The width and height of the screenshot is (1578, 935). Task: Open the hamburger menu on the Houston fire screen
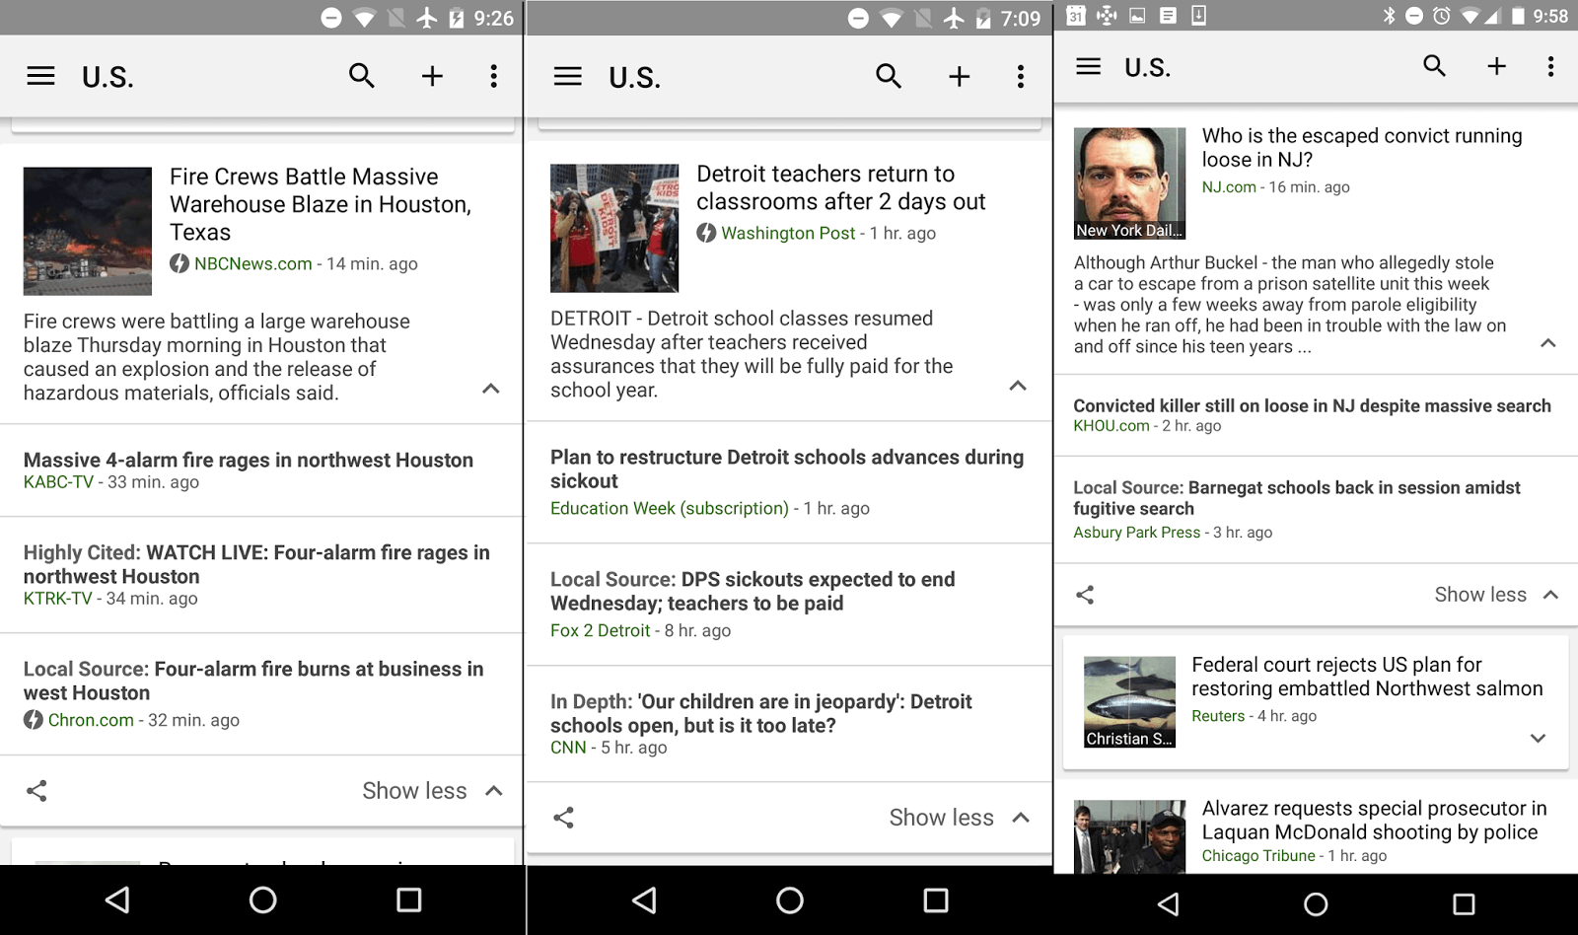[40, 76]
